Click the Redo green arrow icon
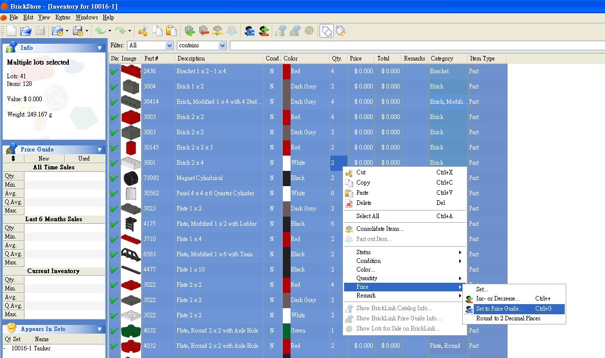This screenshot has height=358, width=605. (x=120, y=31)
